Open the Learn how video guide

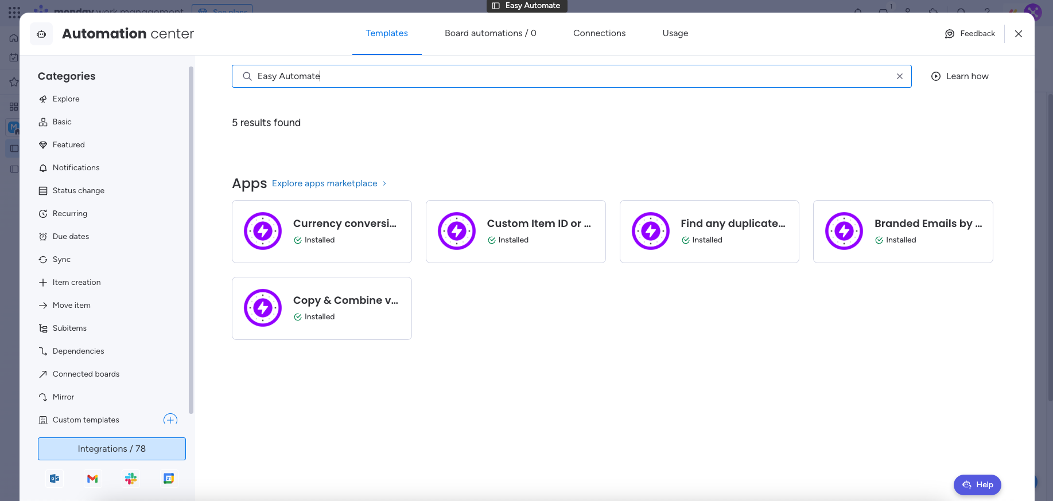coord(959,76)
